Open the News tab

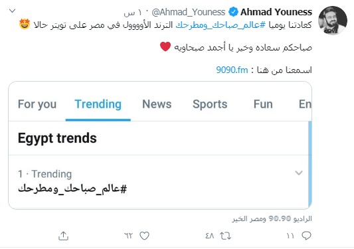click(157, 104)
